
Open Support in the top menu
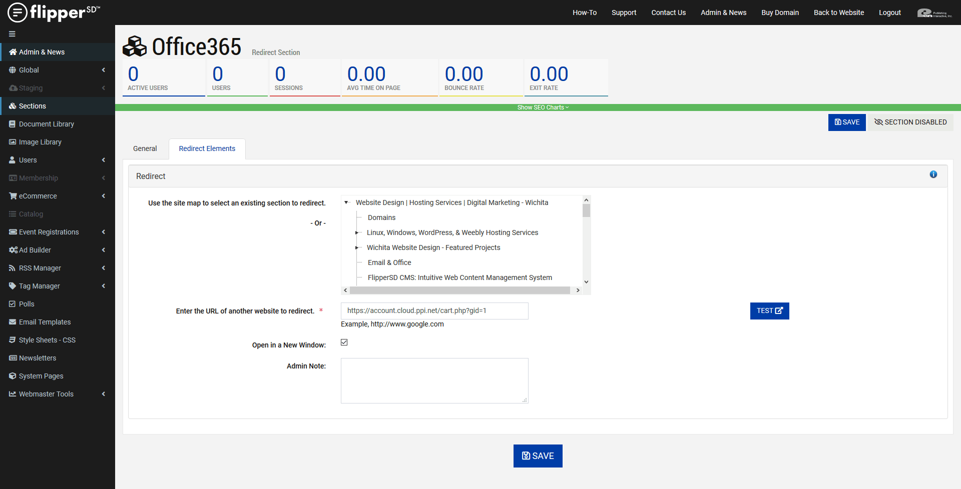click(x=624, y=12)
